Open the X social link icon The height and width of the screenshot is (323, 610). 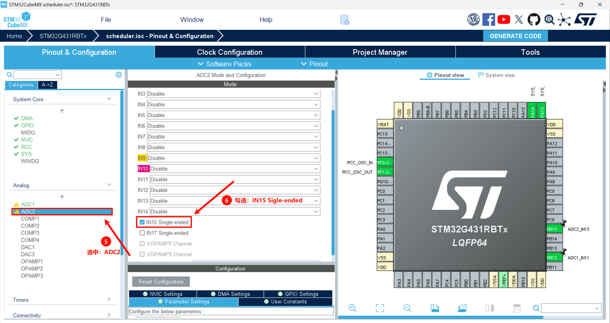click(519, 20)
